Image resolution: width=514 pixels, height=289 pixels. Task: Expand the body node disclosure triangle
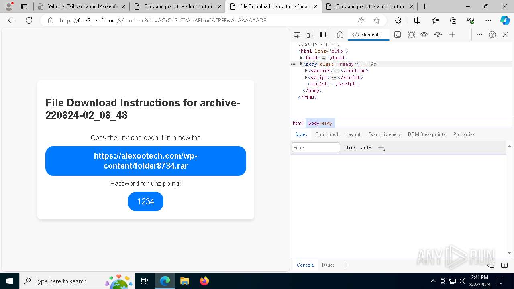[301, 64]
